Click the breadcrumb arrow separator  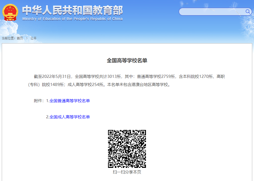27,38
